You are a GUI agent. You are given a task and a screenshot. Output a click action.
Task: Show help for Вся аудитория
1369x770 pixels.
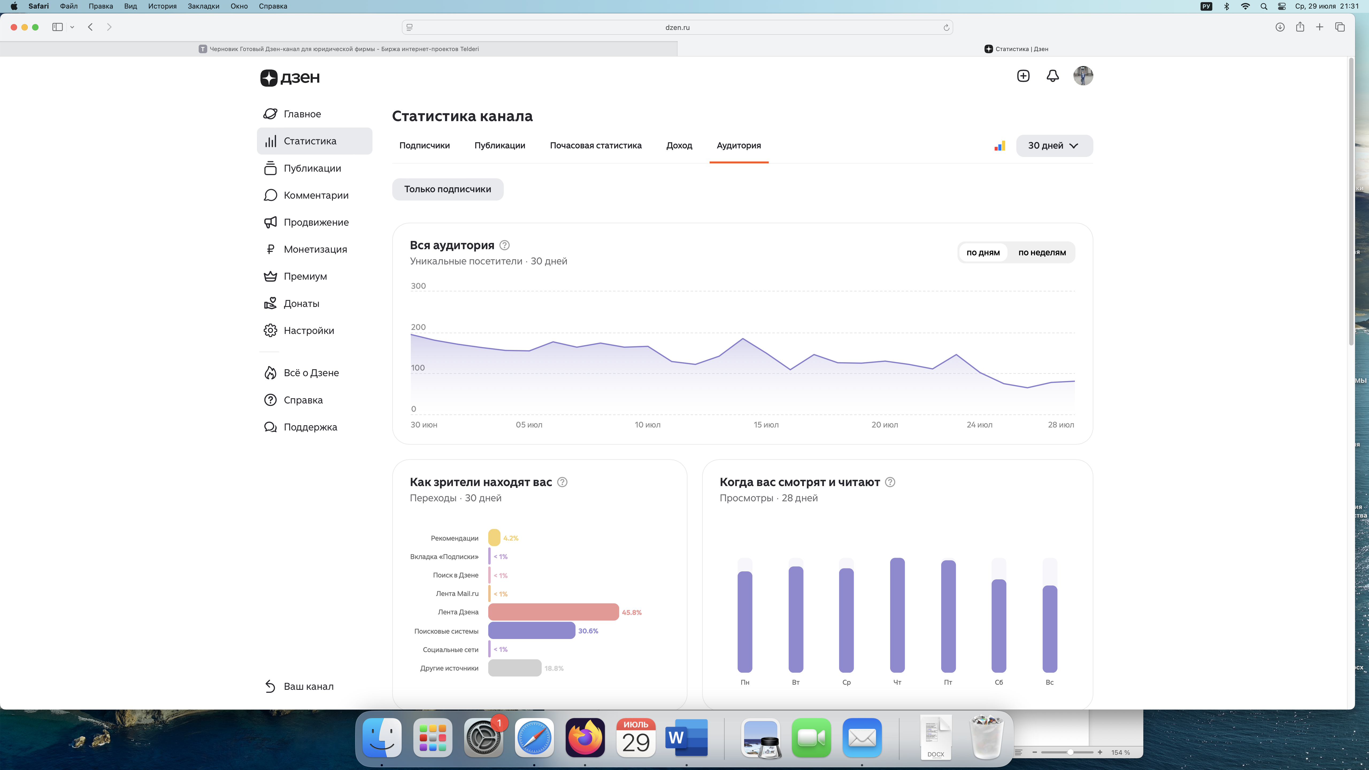[505, 245]
